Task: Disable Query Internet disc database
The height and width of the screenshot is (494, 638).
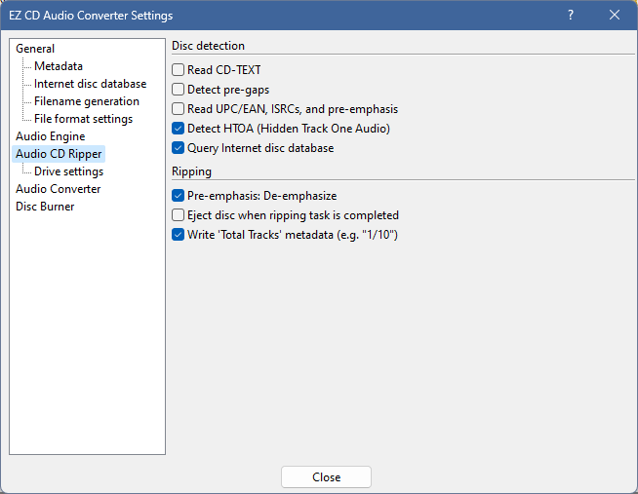Action: point(179,148)
